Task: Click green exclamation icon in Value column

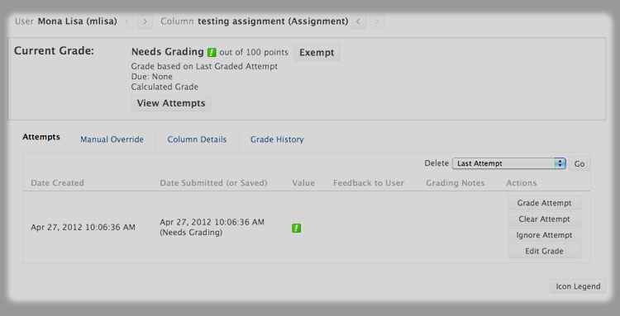Action: (297, 228)
